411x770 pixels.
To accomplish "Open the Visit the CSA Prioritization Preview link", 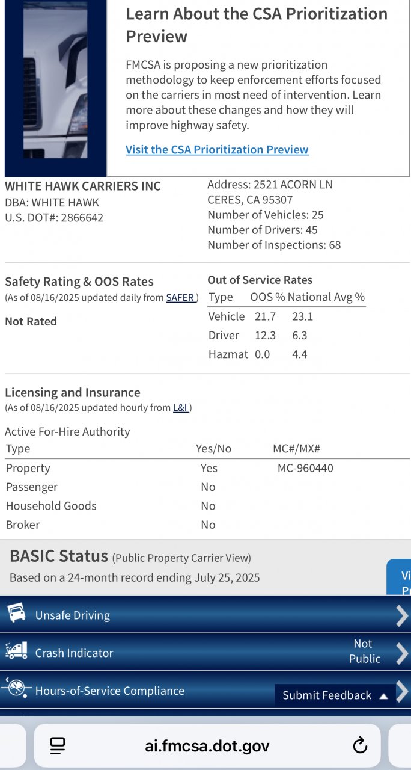I will pyautogui.click(x=217, y=149).
